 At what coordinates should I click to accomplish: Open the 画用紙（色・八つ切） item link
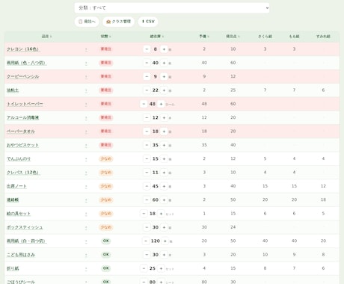[x=27, y=63]
